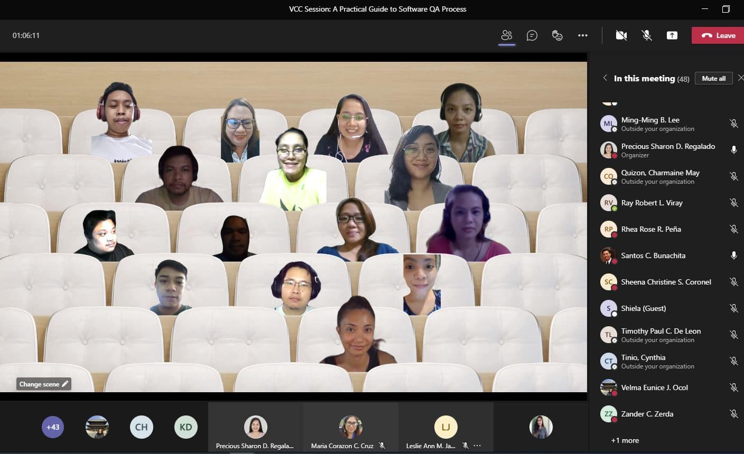This screenshot has height=454, width=744.
Task: Click Shiela (Guest) name
Action: [644, 308]
